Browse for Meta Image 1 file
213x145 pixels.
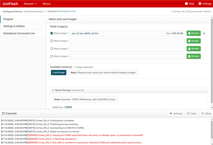click(x=194, y=33)
